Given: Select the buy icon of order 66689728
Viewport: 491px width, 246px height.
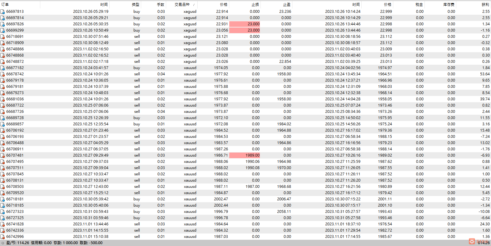Looking at the screenshot, I should coord(2,118).
